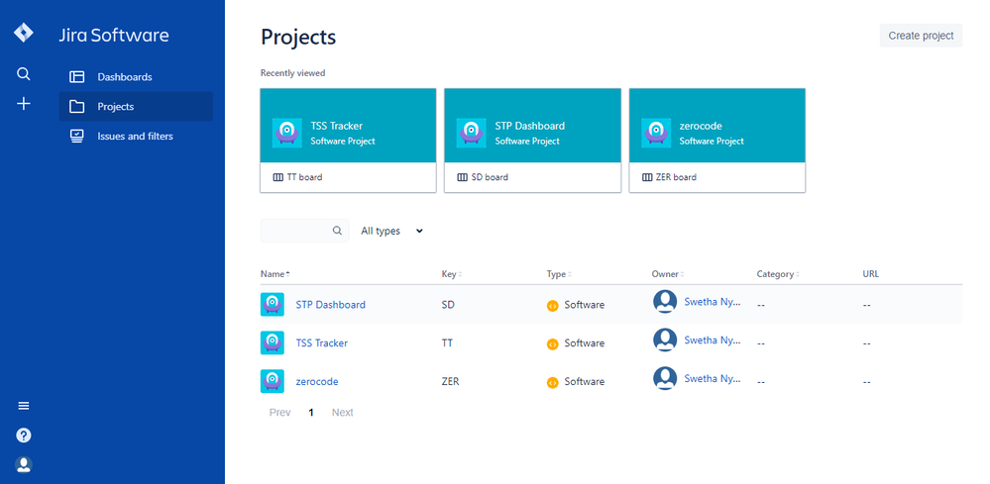Open the ZER board link

(x=676, y=178)
